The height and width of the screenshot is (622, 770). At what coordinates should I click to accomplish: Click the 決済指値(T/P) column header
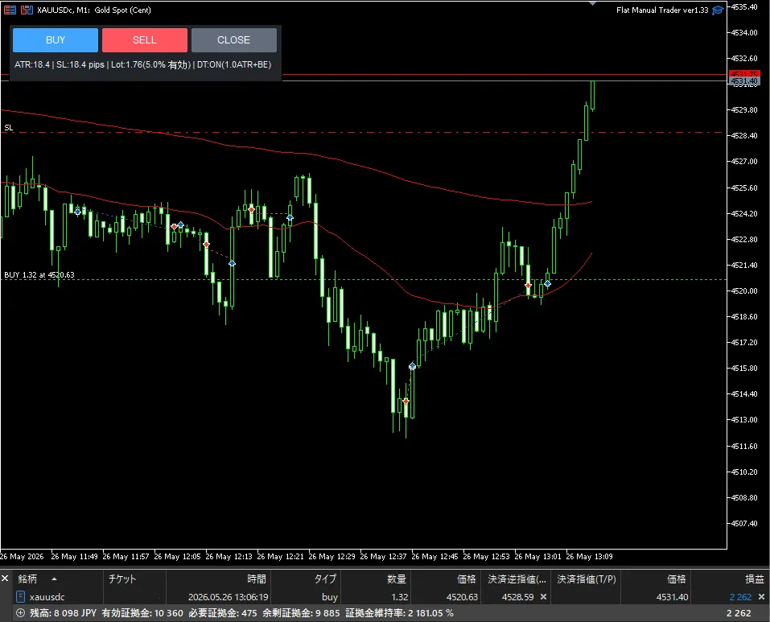click(586, 579)
